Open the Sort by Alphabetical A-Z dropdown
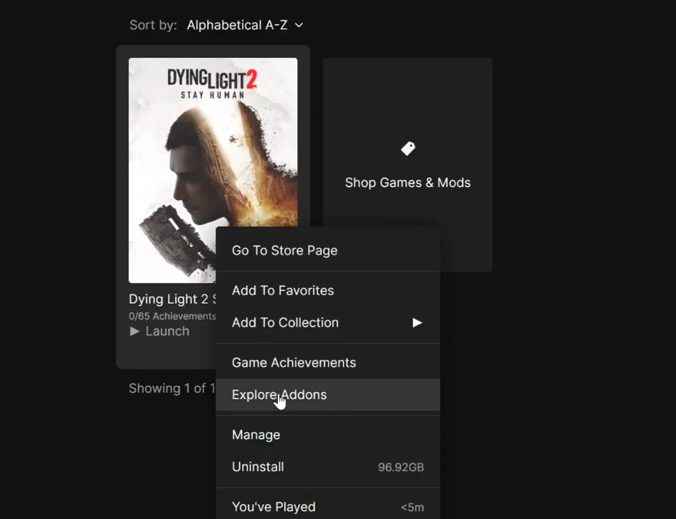 245,25
